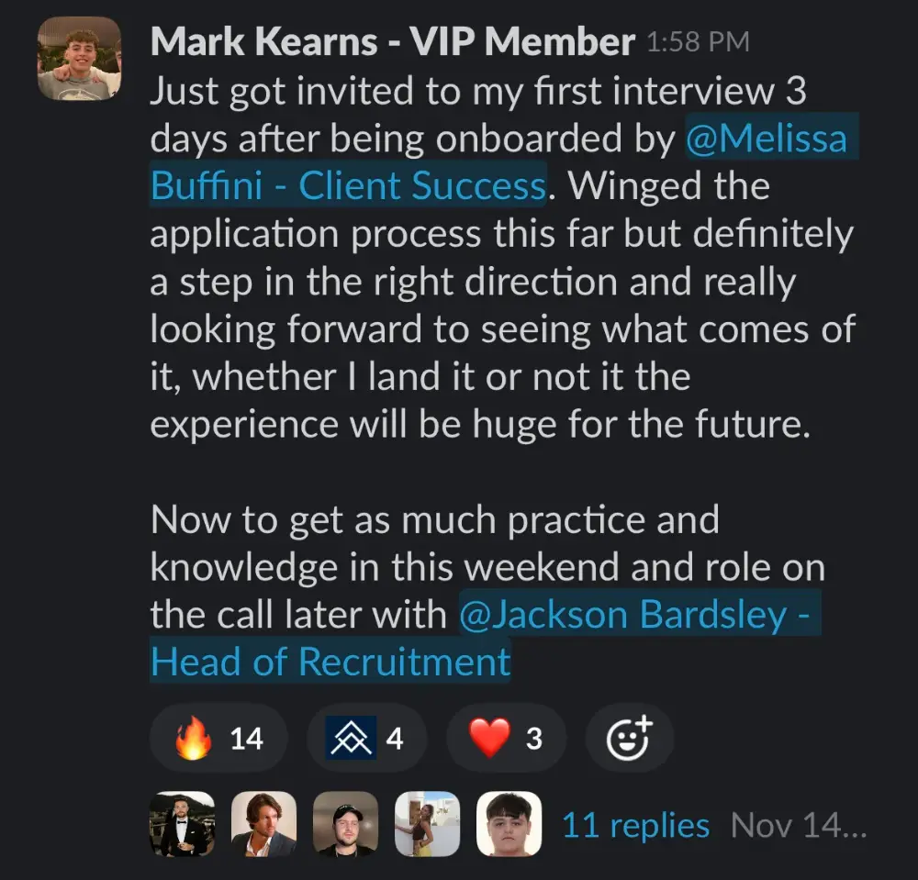This screenshot has height=880, width=918.
Task: Click the 'experience will be huge for the future' line
Action: pyautogui.click(x=480, y=426)
